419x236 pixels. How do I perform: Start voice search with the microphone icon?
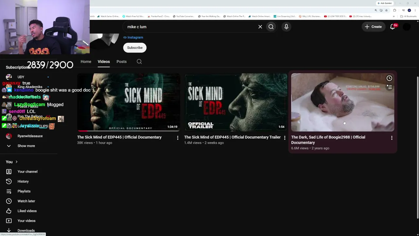[x=286, y=27]
